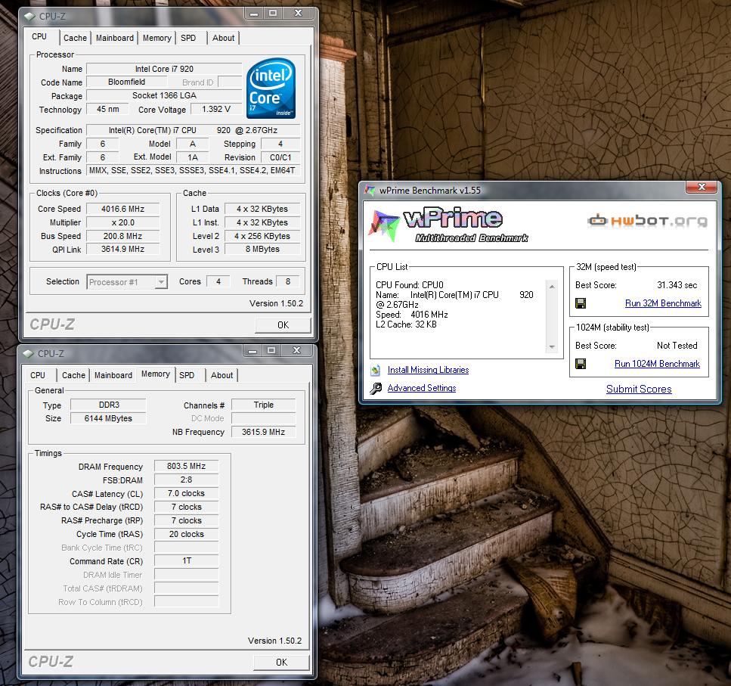Click Core Voltage value 1.392 V
The height and width of the screenshot is (686, 731).
216,109
